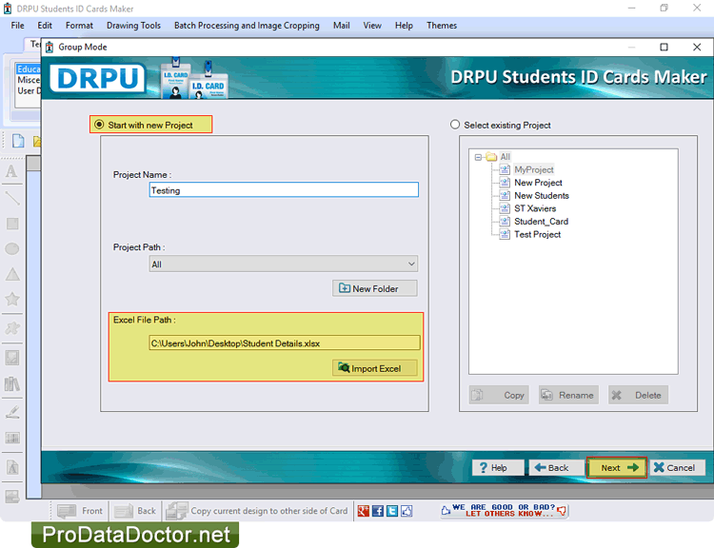Click 'We are good or bad' feedback banner
The width and height of the screenshot is (714, 548).
[504, 510]
